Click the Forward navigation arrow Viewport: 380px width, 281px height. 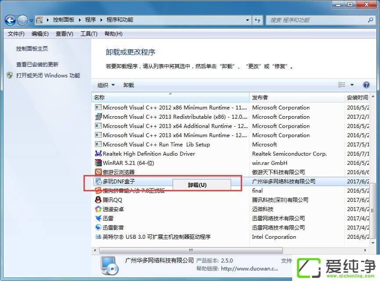pyautogui.click(x=23, y=20)
